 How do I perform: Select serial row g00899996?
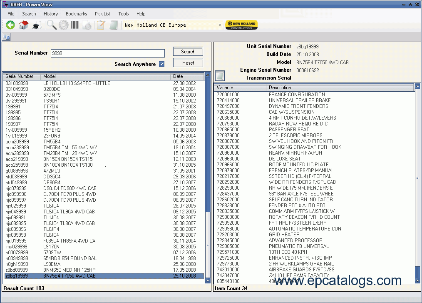[x=104, y=171]
